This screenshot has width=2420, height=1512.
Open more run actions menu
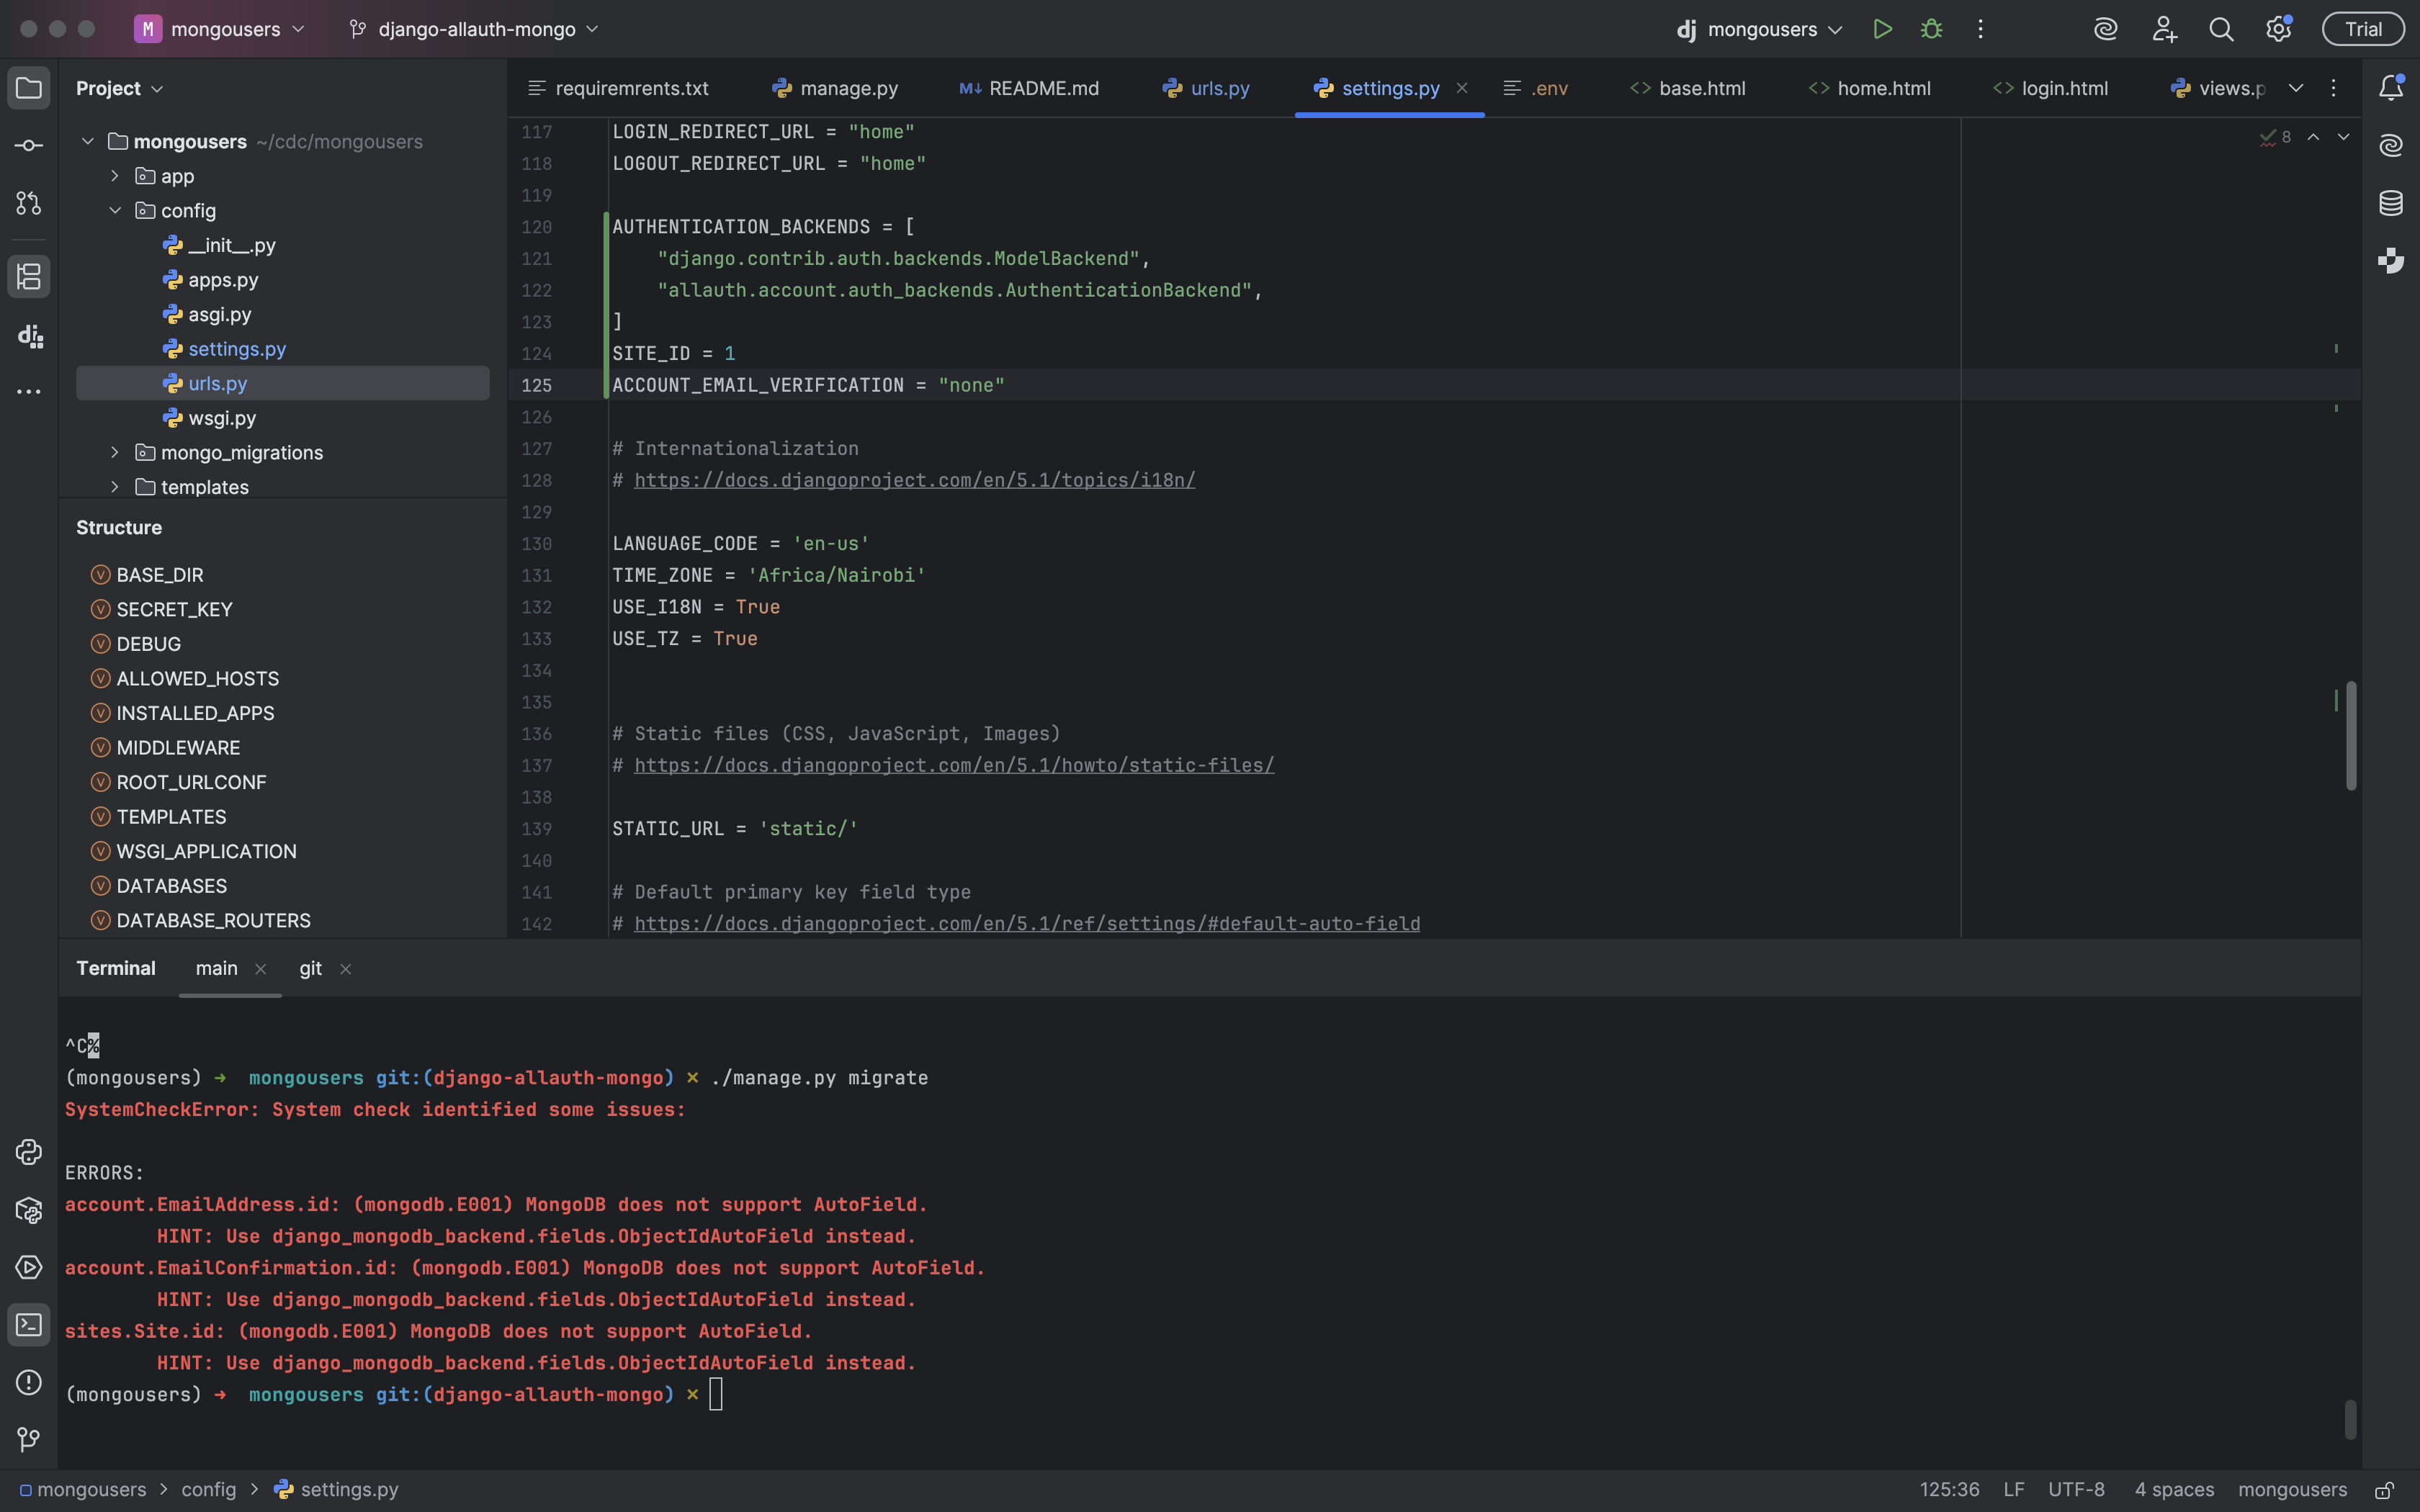(x=1980, y=29)
